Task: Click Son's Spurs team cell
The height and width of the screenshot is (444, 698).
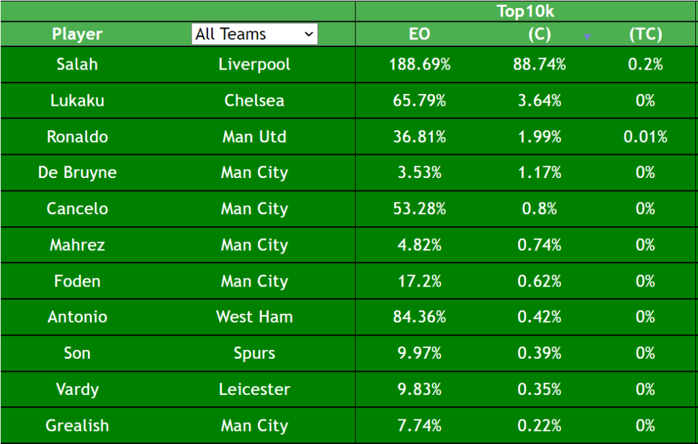Action: pyautogui.click(x=255, y=353)
